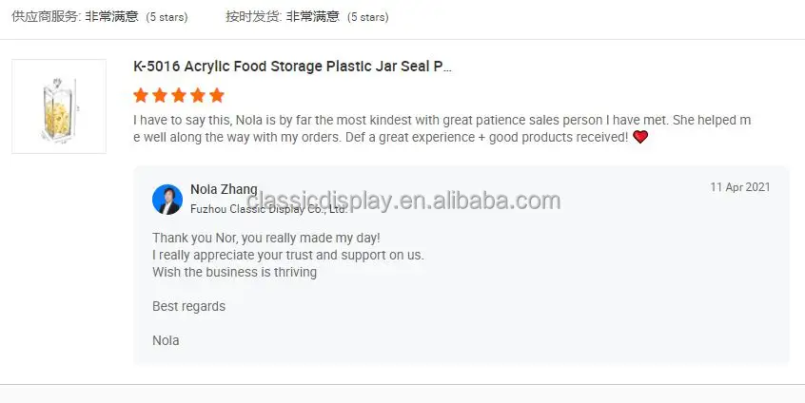Click the first orange rating star
Viewport: 805px width, 403px height.
(141, 95)
